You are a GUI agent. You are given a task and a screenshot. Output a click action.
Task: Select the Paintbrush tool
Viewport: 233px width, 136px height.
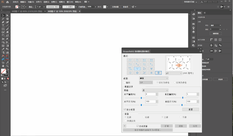pos(7,29)
